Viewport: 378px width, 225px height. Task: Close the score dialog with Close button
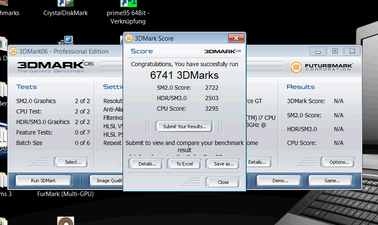223,182
